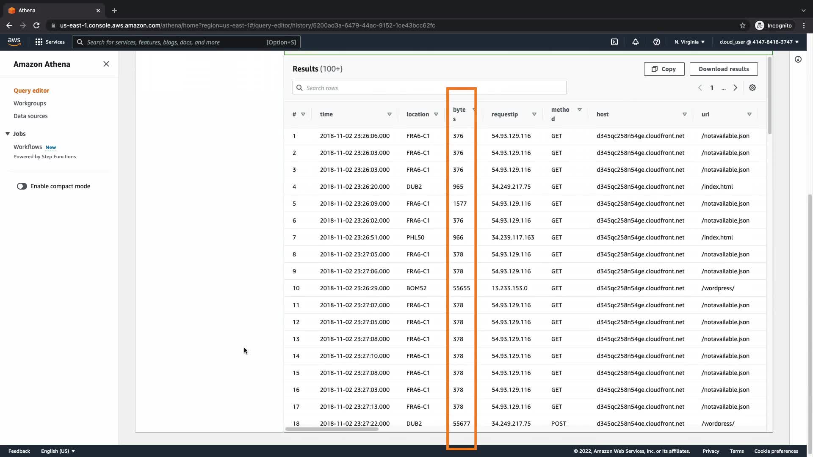Click the horizontal scrollbar under results table

coord(332,429)
